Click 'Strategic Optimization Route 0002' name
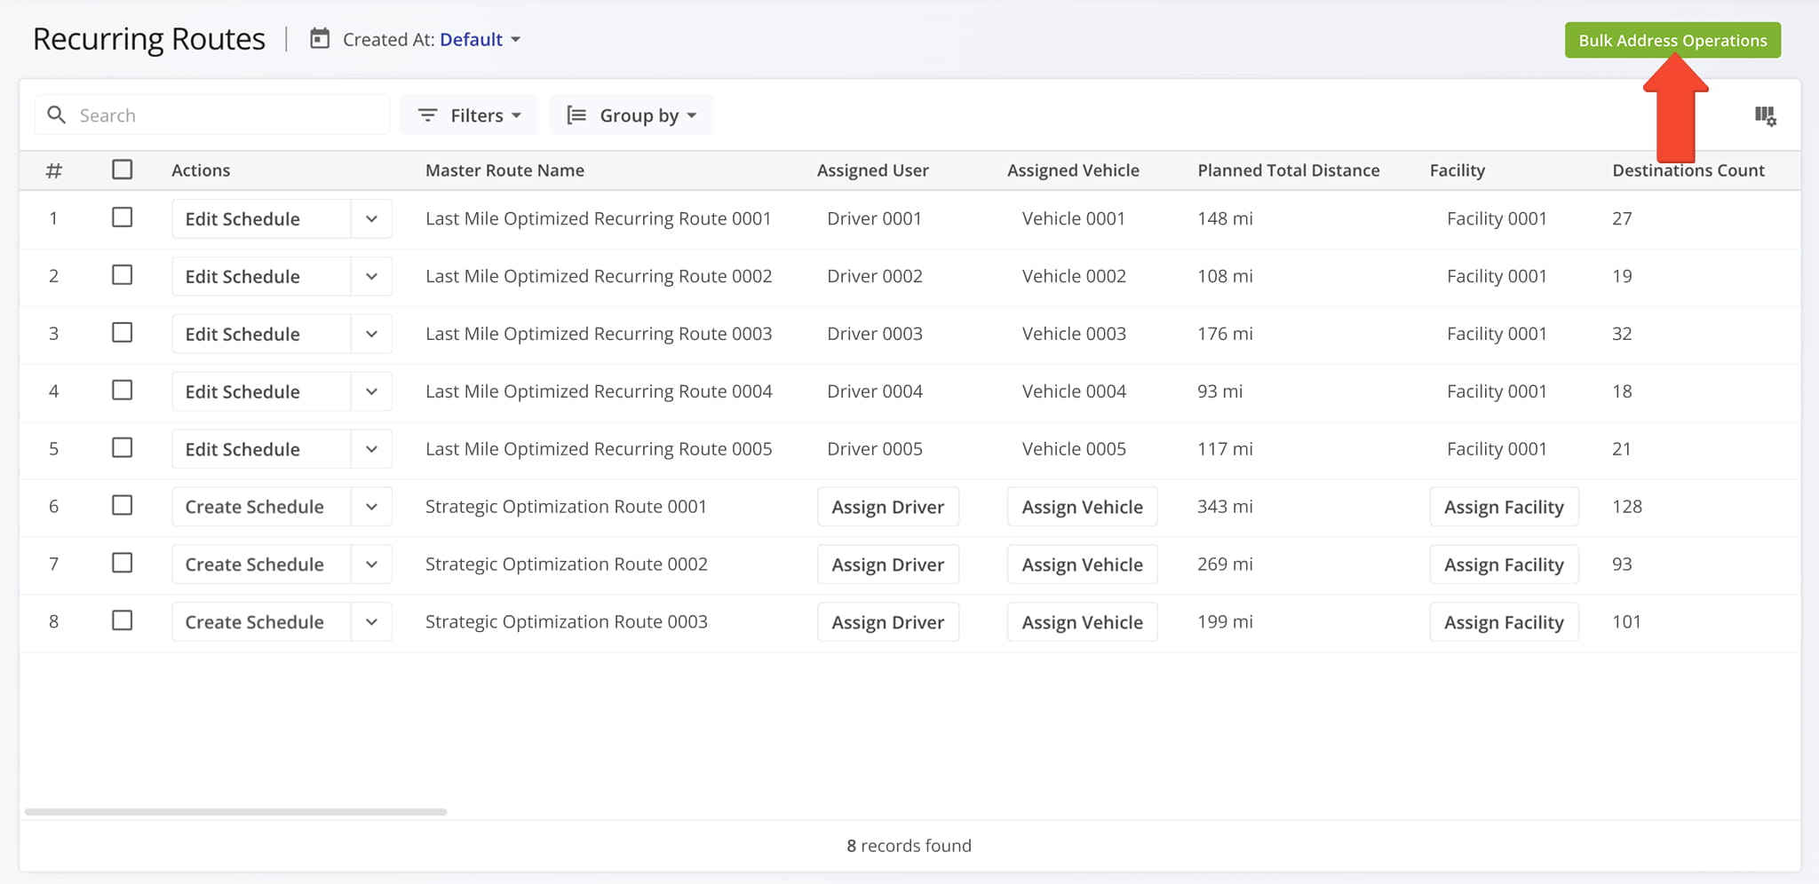The height and width of the screenshot is (884, 1819). (x=567, y=564)
